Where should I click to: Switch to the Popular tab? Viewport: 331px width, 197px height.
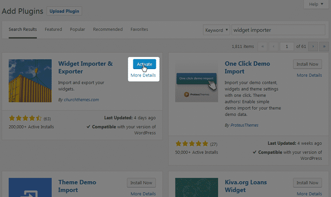(77, 29)
